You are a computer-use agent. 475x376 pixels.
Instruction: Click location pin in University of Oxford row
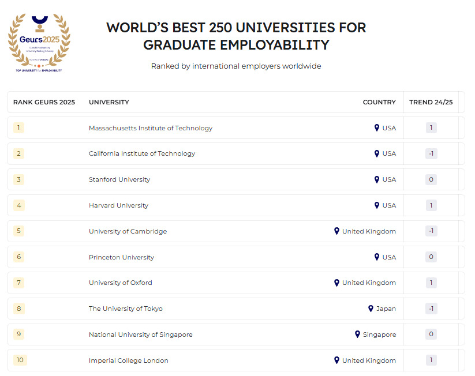click(x=336, y=283)
